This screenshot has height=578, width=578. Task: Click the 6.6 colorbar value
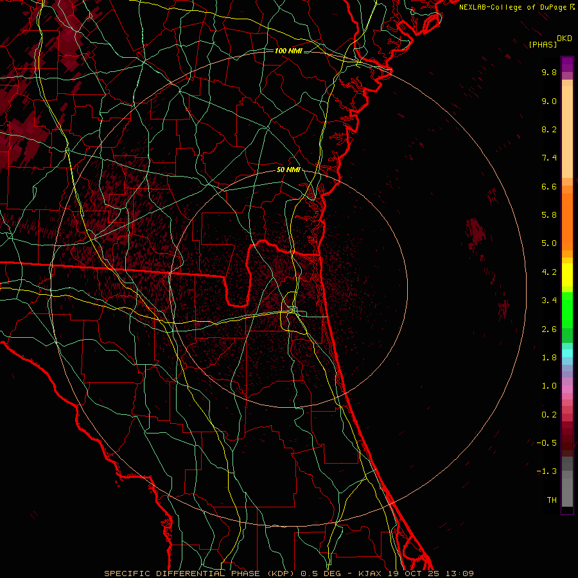coord(549,186)
